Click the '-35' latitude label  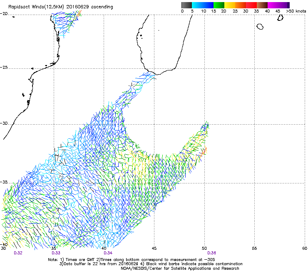click(4, 182)
